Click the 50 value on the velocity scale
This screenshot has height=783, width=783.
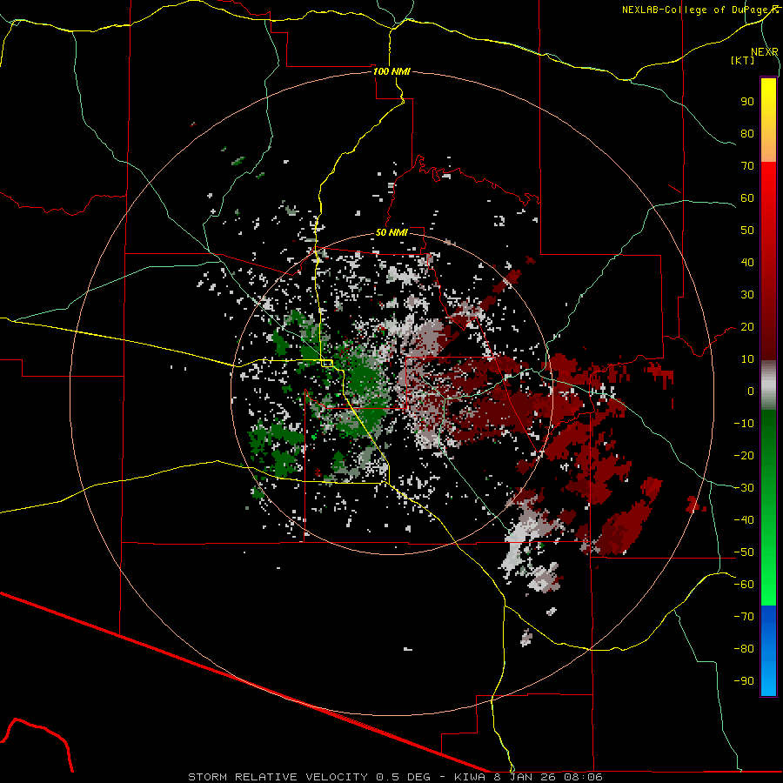pyautogui.click(x=747, y=231)
